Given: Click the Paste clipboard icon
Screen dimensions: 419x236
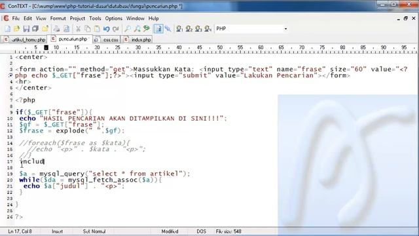Looking at the screenshot, I should (97, 29).
